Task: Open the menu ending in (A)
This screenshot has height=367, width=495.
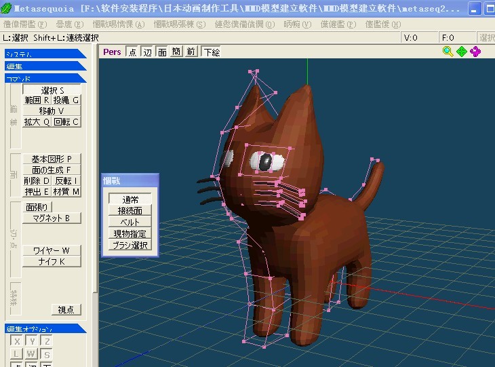Action: click(x=119, y=24)
